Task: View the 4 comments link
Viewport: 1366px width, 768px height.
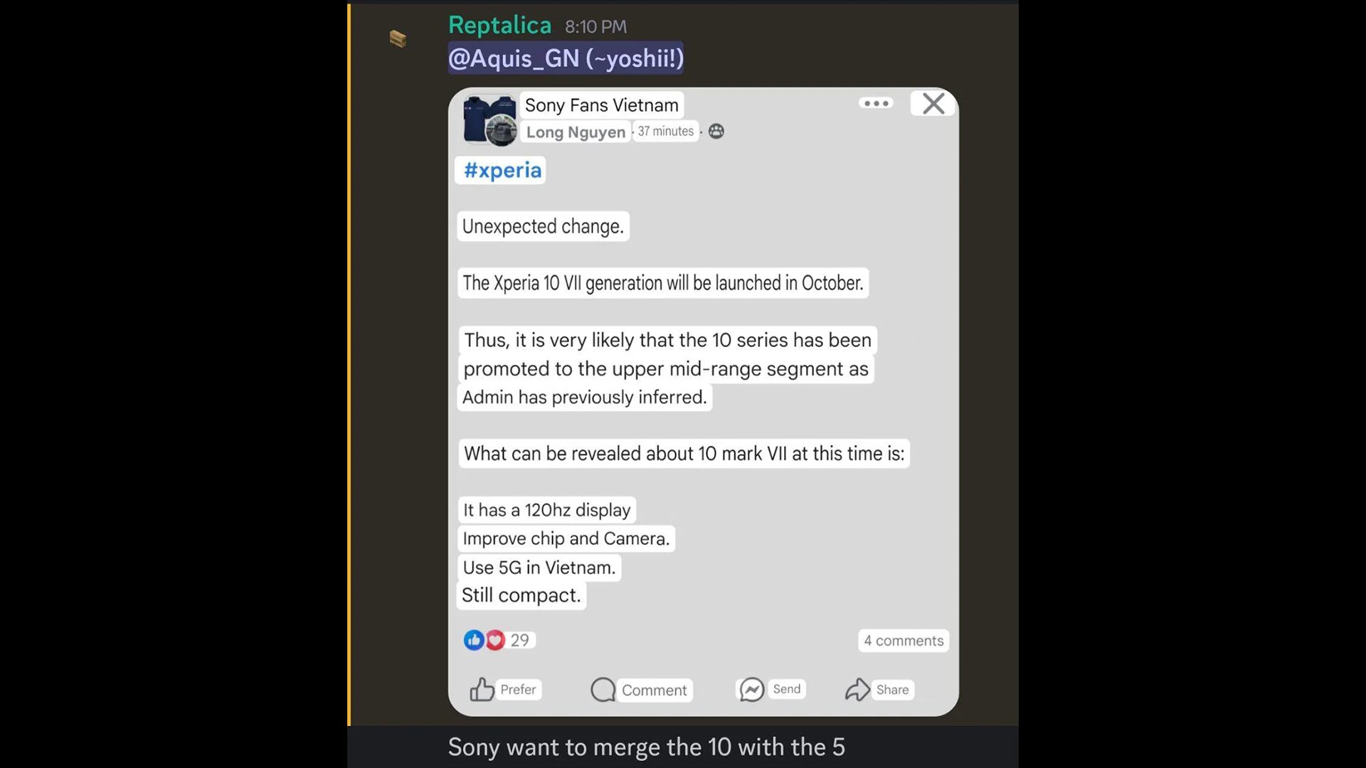Action: point(904,641)
